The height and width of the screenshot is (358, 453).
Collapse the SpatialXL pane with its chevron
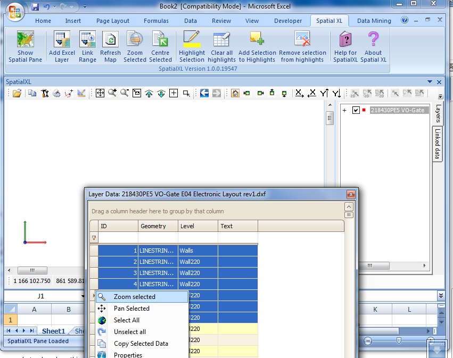[430, 81]
